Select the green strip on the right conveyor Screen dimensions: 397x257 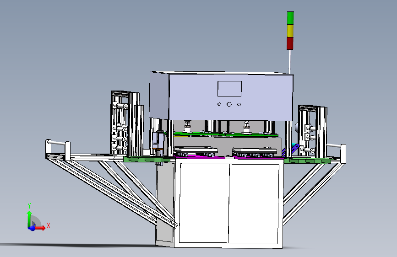coord(308,161)
